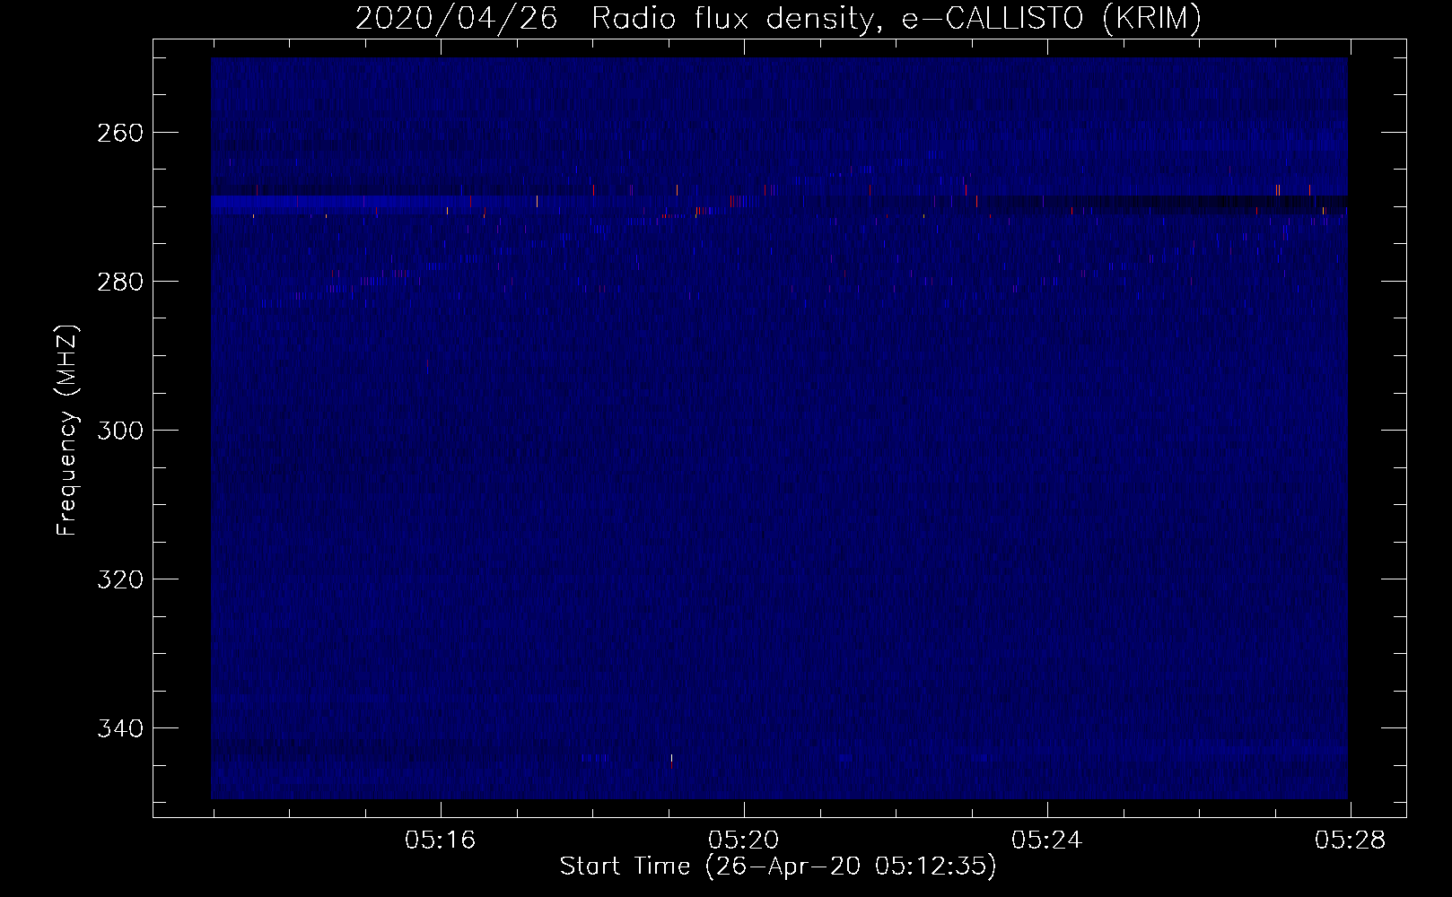Click the 'Frequency (MHZ)' axis label
1452x897 pixels.
point(68,430)
